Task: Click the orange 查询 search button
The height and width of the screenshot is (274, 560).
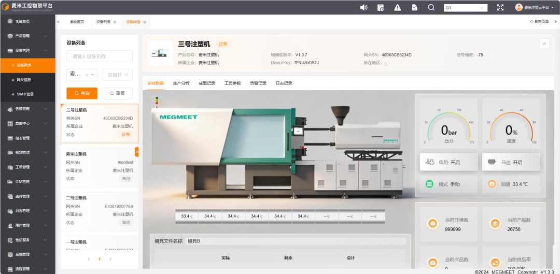Action: point(82,93)
